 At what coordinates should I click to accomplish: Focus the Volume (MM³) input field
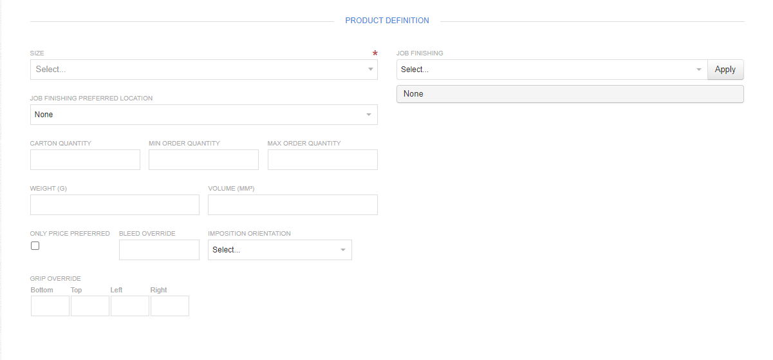click(293, 205)
